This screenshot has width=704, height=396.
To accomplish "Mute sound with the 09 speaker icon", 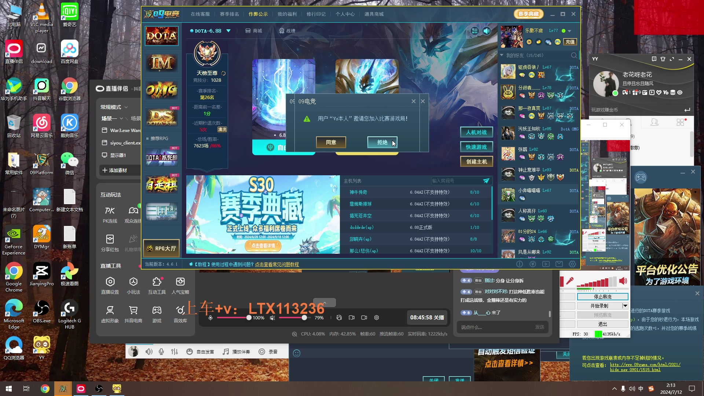I will coord(487,31).
